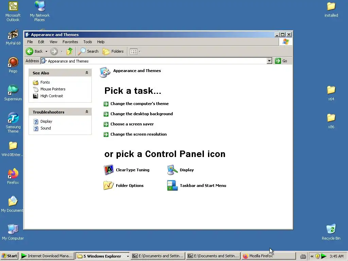Image resolution: width=348 pixels, height=261 pixels.
Task: Open the 5 Windows Explorer taskbar group
Action: tap(103, 256)
